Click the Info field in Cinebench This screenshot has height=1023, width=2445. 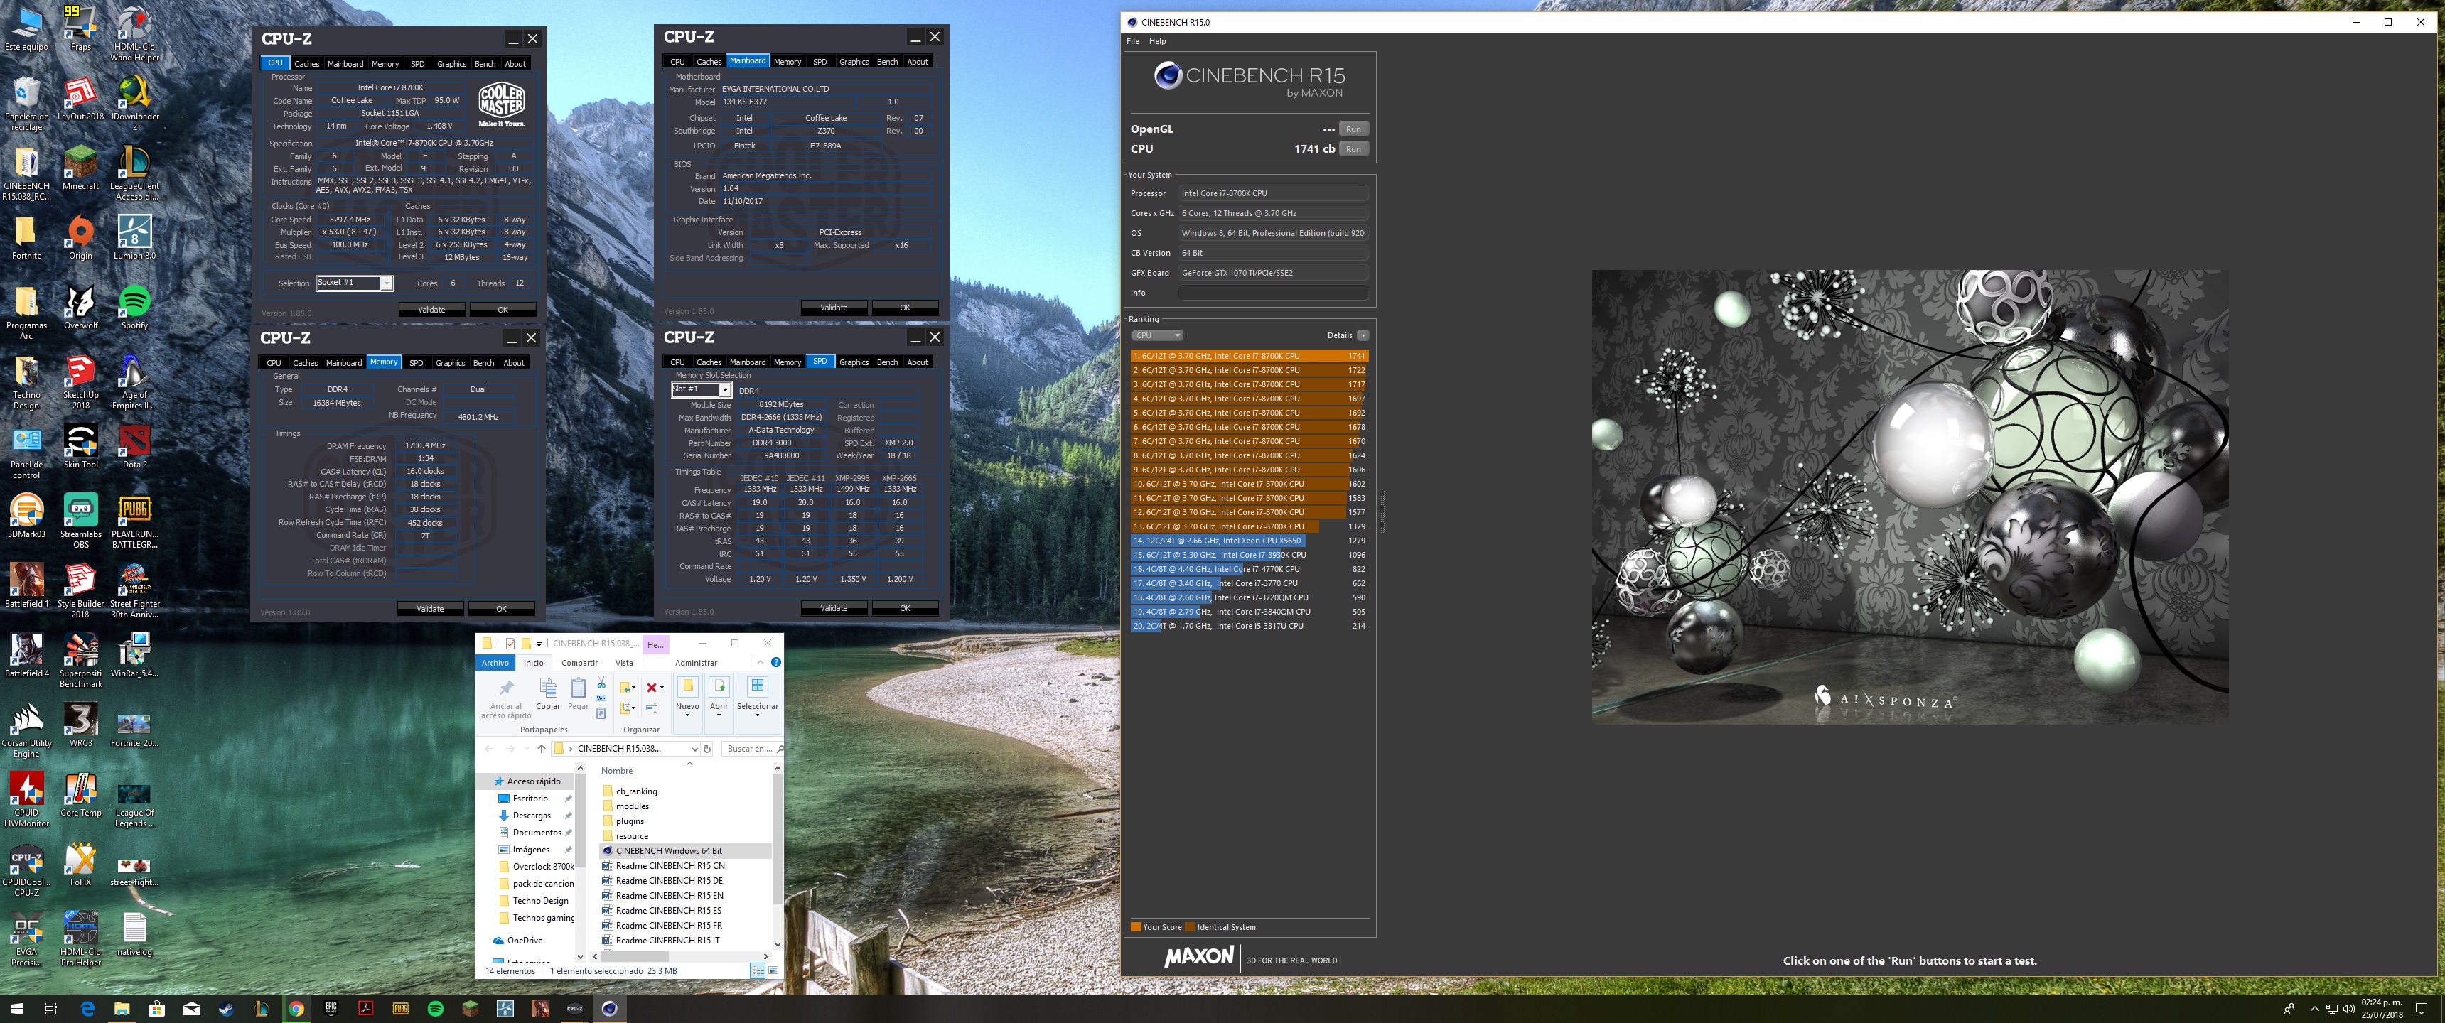(1273, 293)
